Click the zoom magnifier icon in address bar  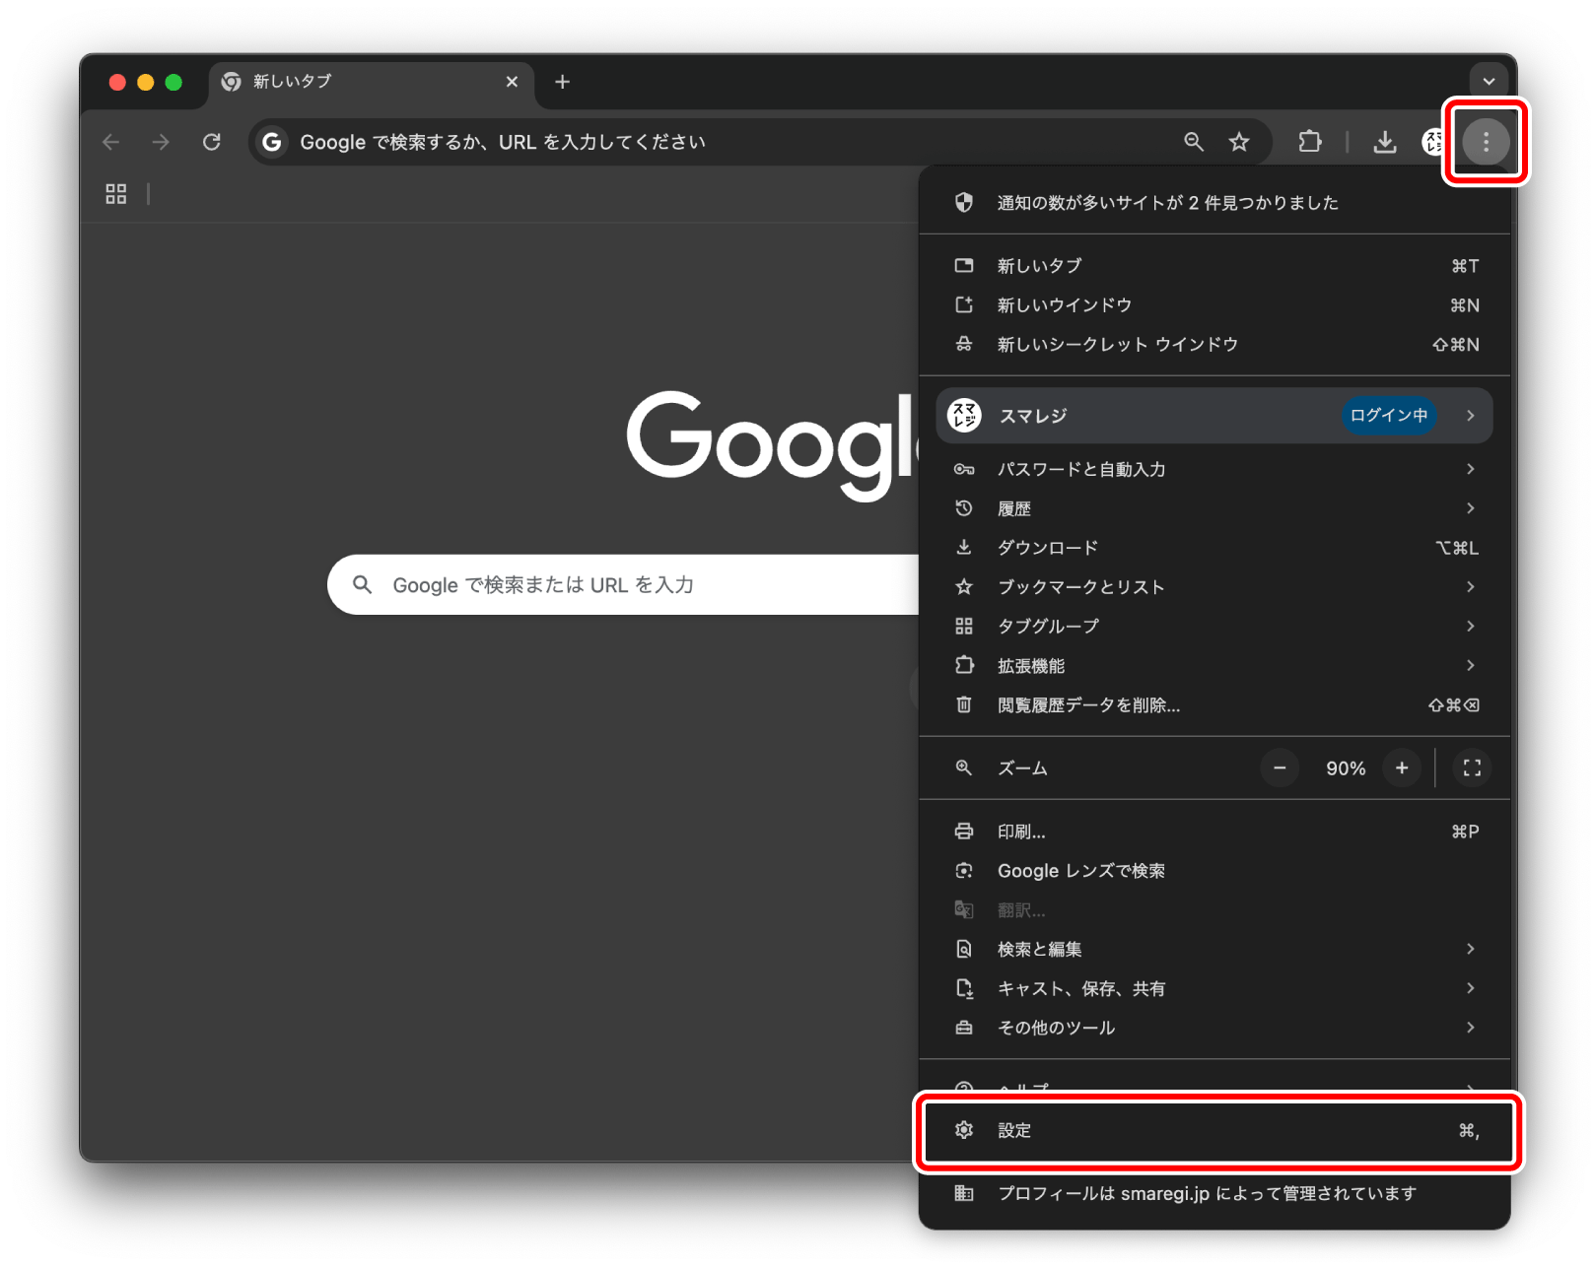pyautogui.click(x=1194, y=142)
